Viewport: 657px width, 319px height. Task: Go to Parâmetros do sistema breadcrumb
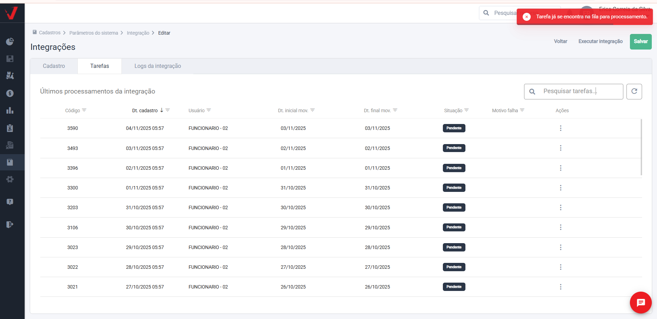pos(94,33)
